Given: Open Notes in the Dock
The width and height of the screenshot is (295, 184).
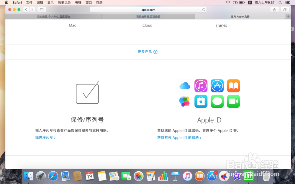Looking at the screenshot, I should click(102, 176).
